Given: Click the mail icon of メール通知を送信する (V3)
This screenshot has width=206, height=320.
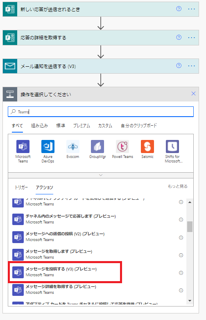Looking at the screenshot, I should pyautogui.click(x=10, y=66).
